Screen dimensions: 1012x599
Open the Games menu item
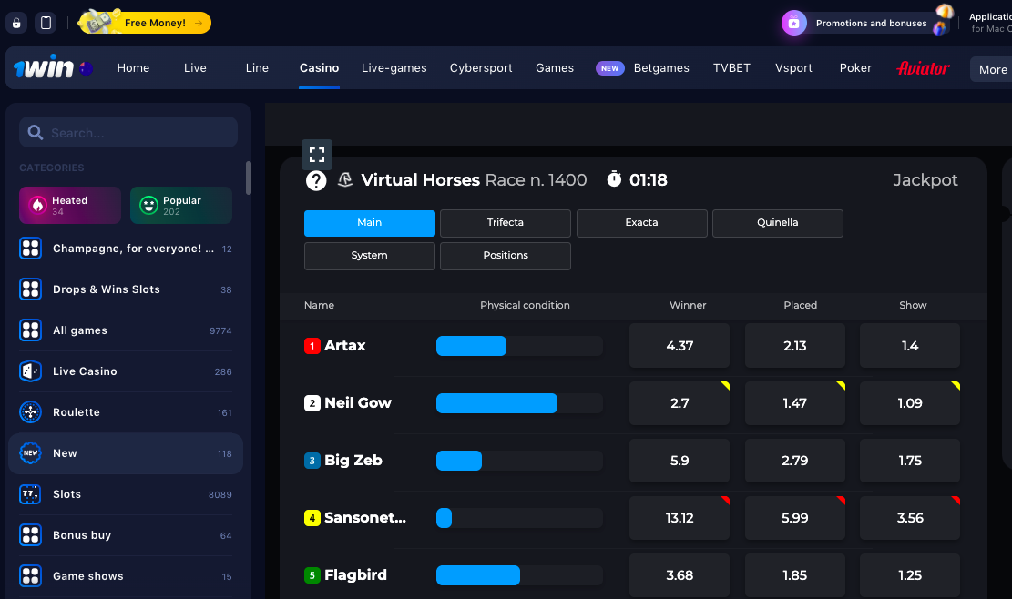[x=555, y=67]
